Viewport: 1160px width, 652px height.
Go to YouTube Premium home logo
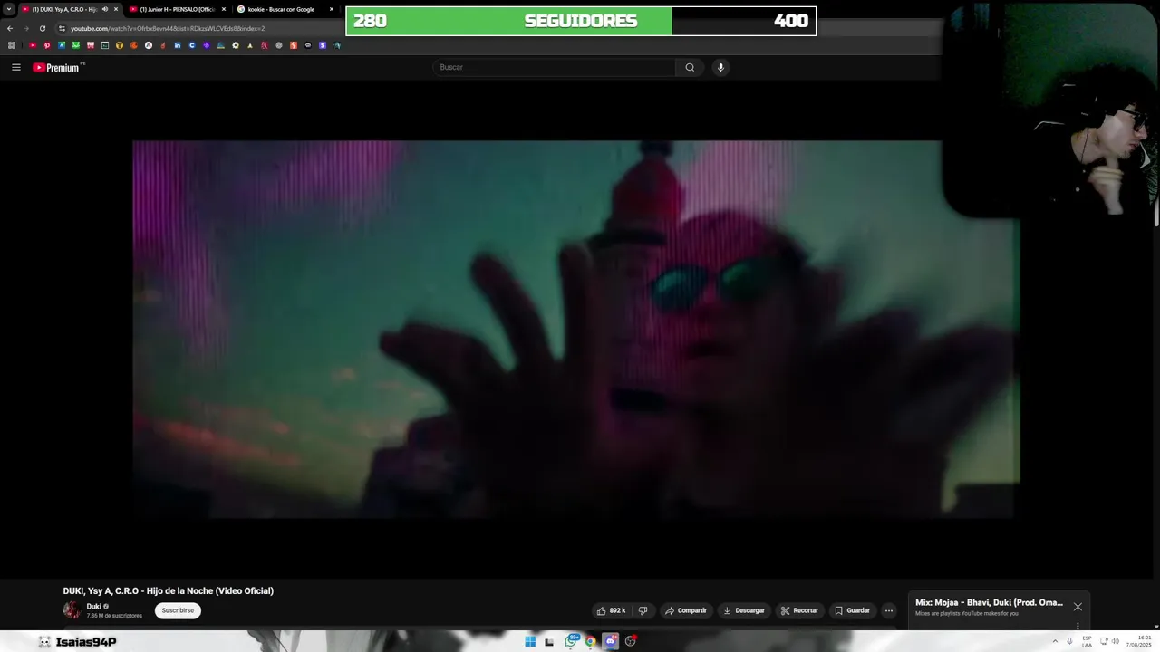point(57,67)
